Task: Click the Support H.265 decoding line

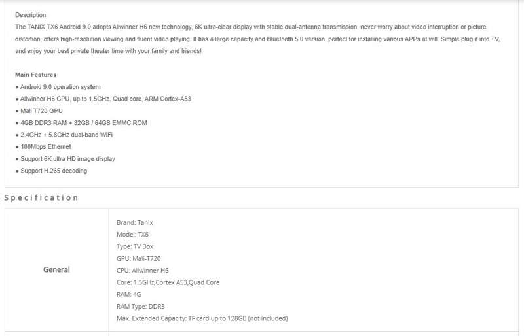Action: point(51,171)
